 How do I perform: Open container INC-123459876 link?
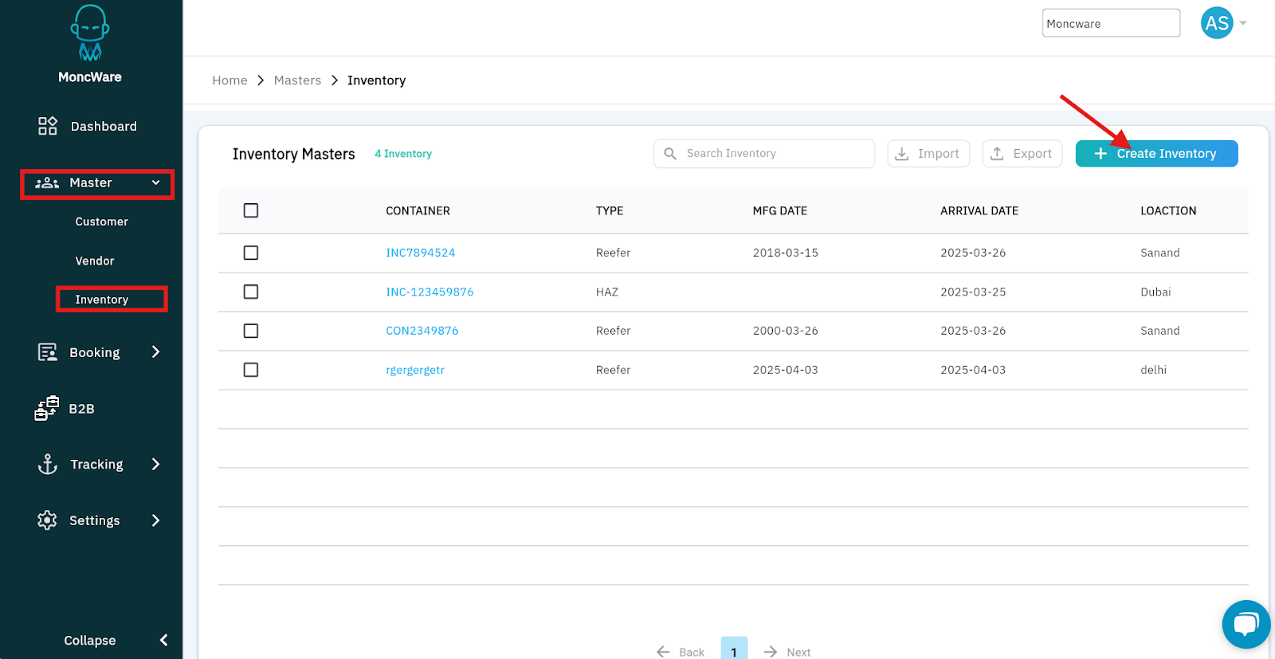pos(430,292)
